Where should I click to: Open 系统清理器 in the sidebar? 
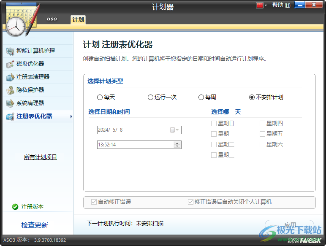coord(38,103)
